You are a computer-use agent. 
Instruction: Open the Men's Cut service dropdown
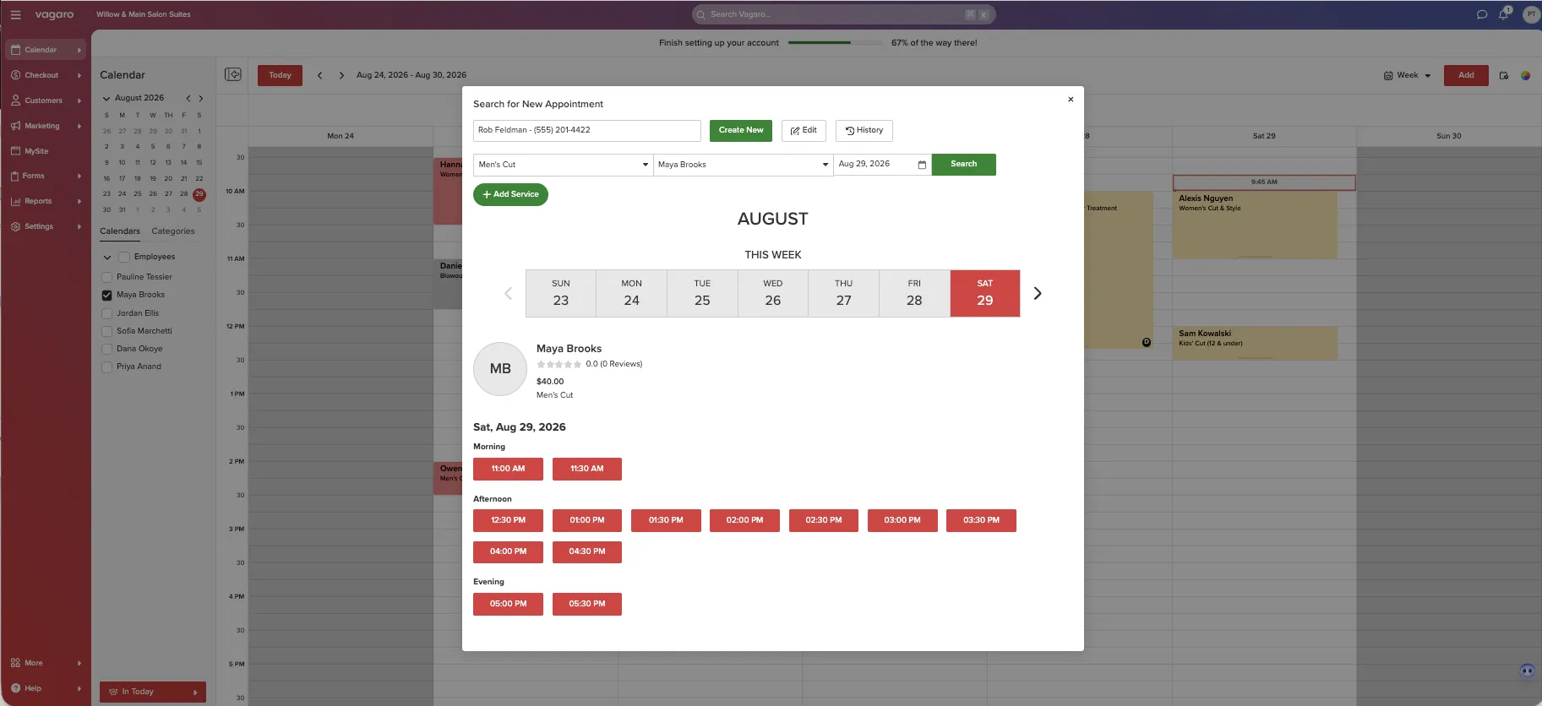[563, 165]
